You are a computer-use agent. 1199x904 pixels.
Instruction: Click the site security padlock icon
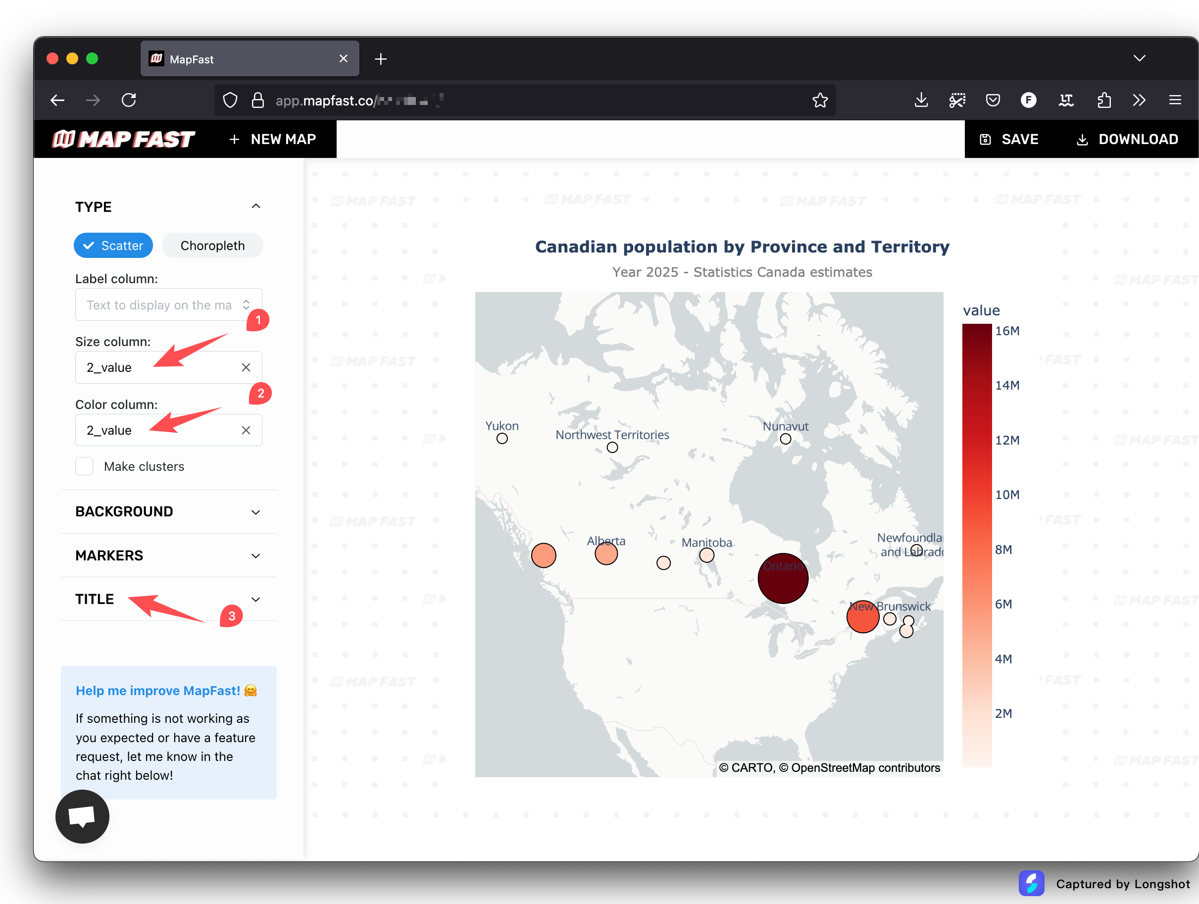pyautogui.click(x=258, y=100)
